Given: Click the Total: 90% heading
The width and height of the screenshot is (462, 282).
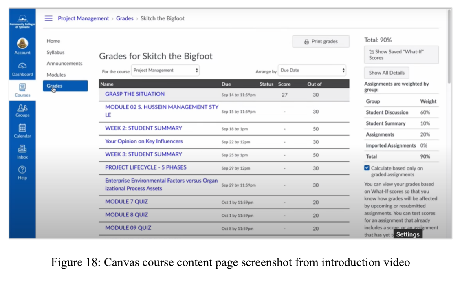Looking at the screenshot, I should tap(378, 40).
